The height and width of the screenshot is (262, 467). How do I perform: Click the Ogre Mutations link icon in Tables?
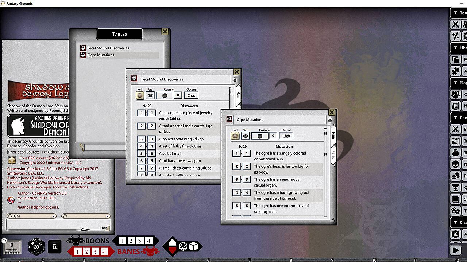coord(83,55)
